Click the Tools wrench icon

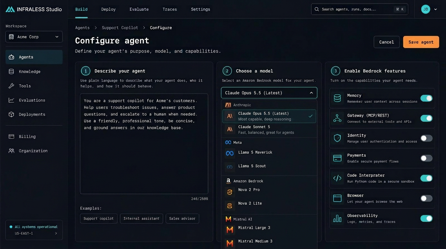point(11,86)
